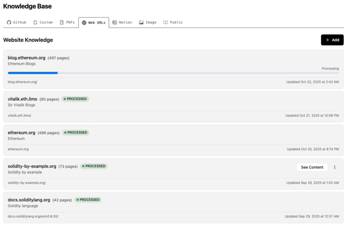Select the Web URLs tab

(x=93, y=22)
